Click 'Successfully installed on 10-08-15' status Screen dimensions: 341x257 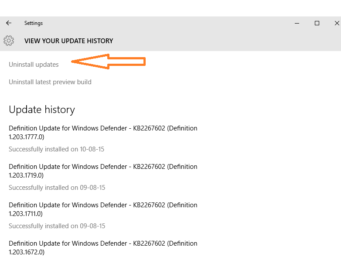pyautogui.click(x=57, y=149)
